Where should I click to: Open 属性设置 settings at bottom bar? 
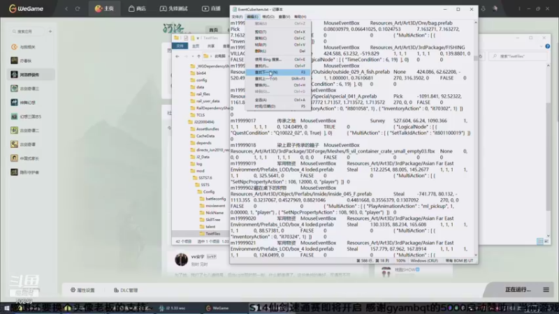tap(82, 290)
